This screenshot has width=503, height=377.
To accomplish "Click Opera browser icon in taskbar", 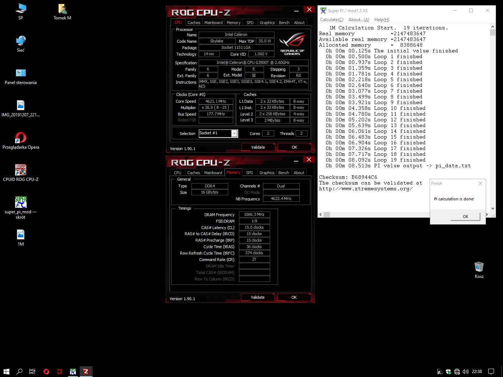I will (x=46, y=372).
